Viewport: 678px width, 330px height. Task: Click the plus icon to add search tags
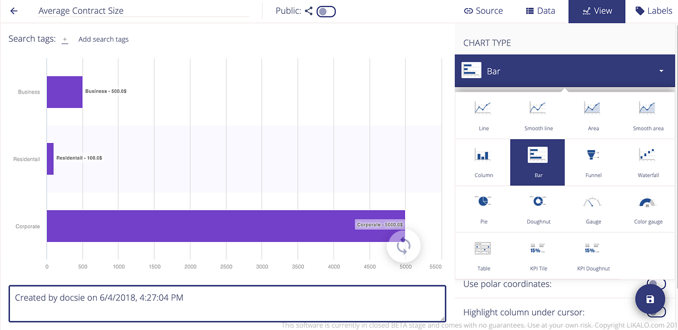point(65,40)
